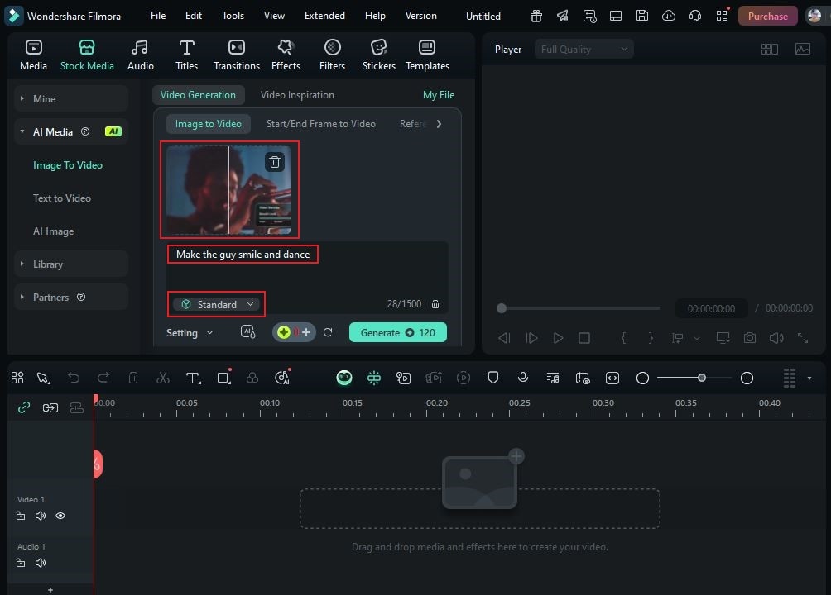Clear the prompt text with trash icon
This screenshot has width=831, height=595.
coord(435,304)
